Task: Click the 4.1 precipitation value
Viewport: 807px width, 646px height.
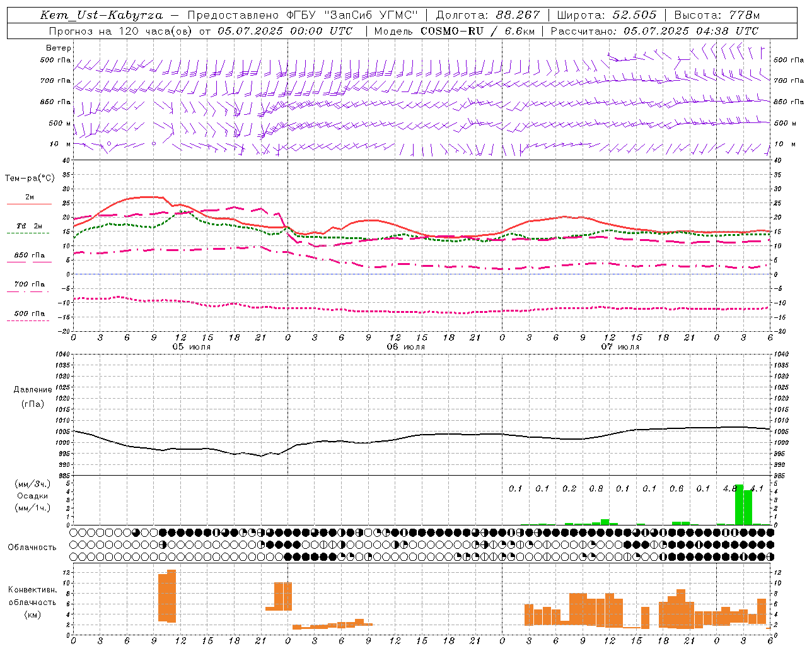Action: tap(757, 489)
